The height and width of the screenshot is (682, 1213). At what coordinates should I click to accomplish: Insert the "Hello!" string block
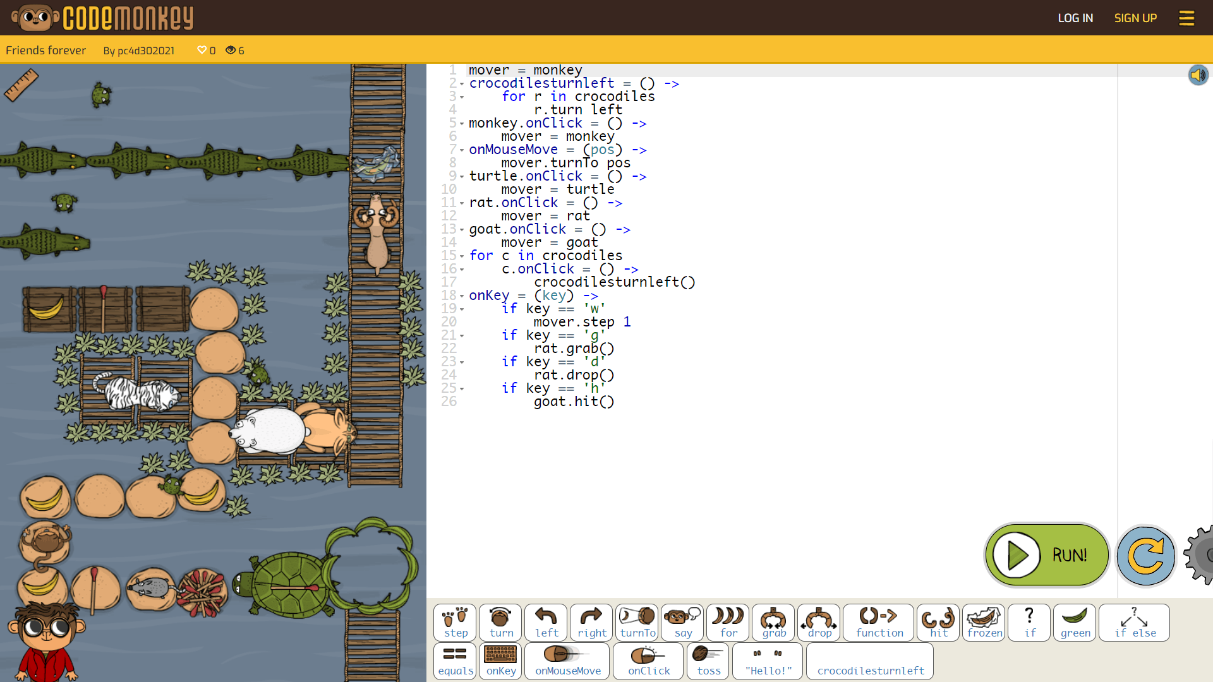(x=768, y=661)
